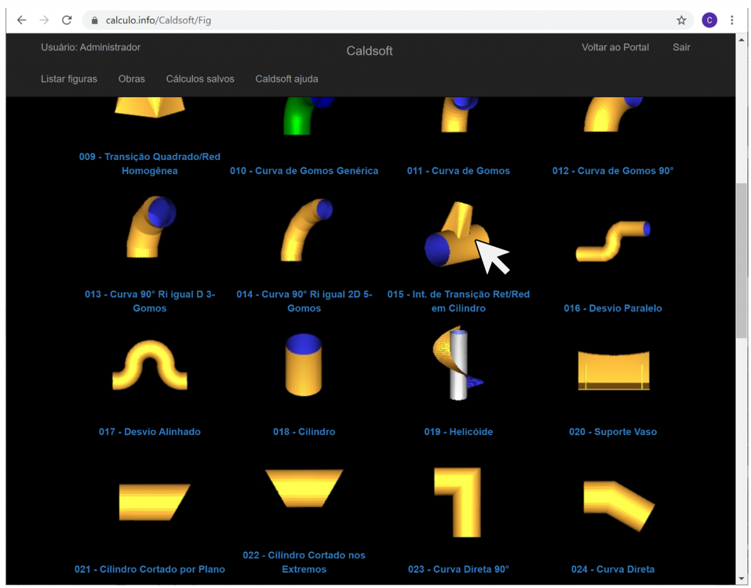This screenshot has width=751, height=588.
Task: Click the URL address bar field
Action: click(x=376, y=20)
